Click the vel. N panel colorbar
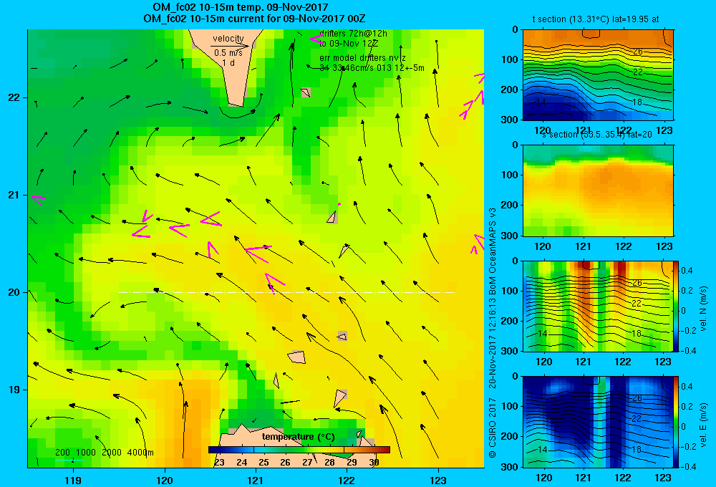The height and width of the screenshot is (487, 716). click(676, 306)
